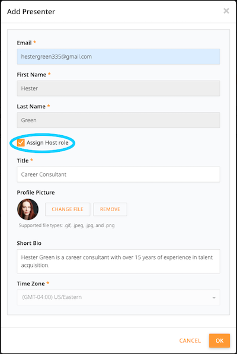Click the supported file types hint text

[67, 225]
